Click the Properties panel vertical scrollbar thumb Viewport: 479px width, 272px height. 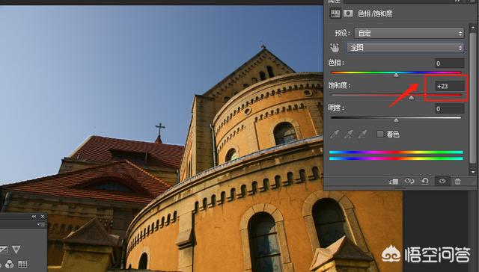click(x=473, y=98)
